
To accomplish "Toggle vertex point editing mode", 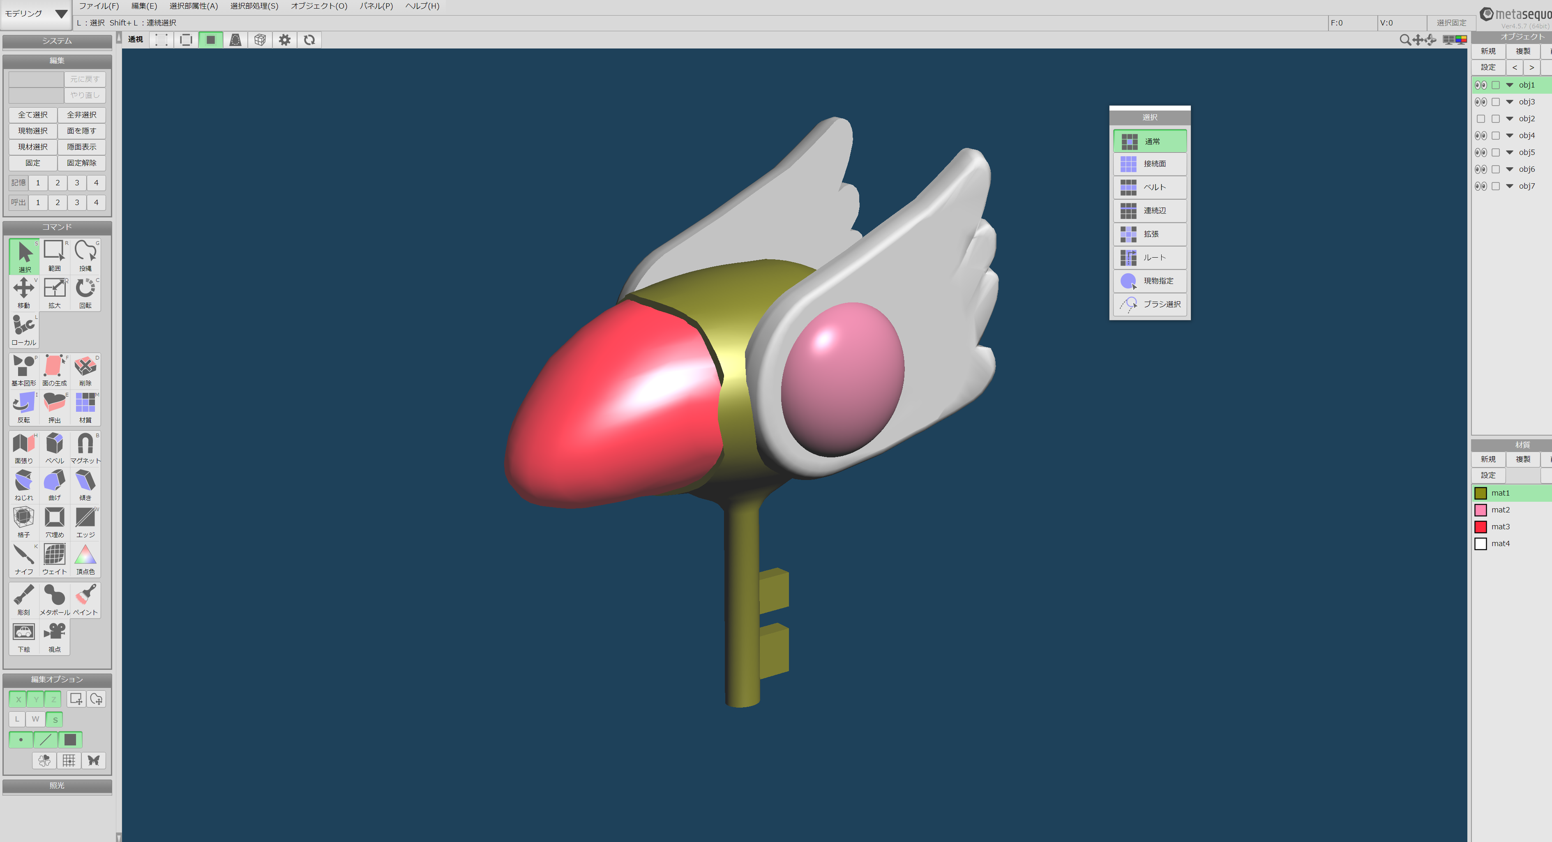I will click(21, 740).
